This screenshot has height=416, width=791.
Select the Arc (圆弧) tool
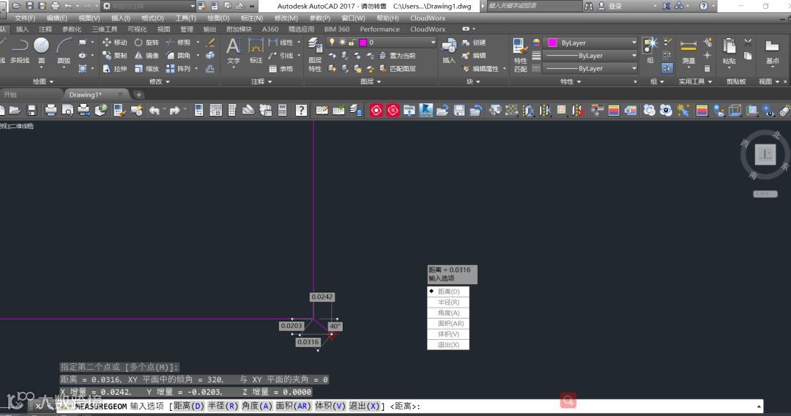tap(64, 51)
